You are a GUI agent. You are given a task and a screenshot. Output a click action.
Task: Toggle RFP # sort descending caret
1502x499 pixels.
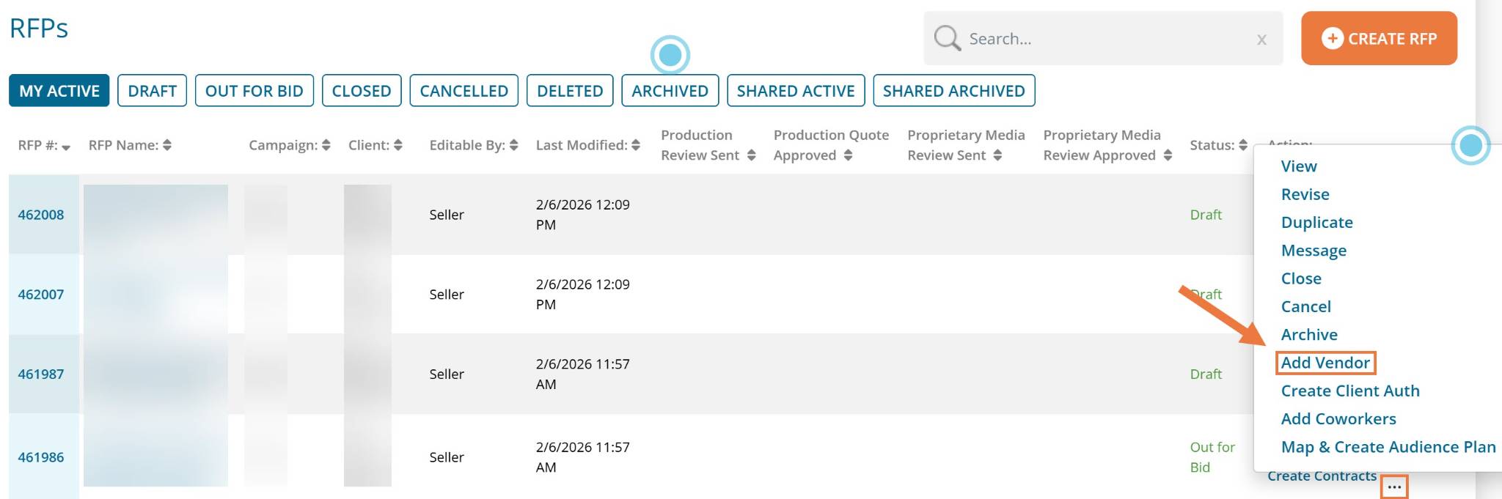(66, 147)
